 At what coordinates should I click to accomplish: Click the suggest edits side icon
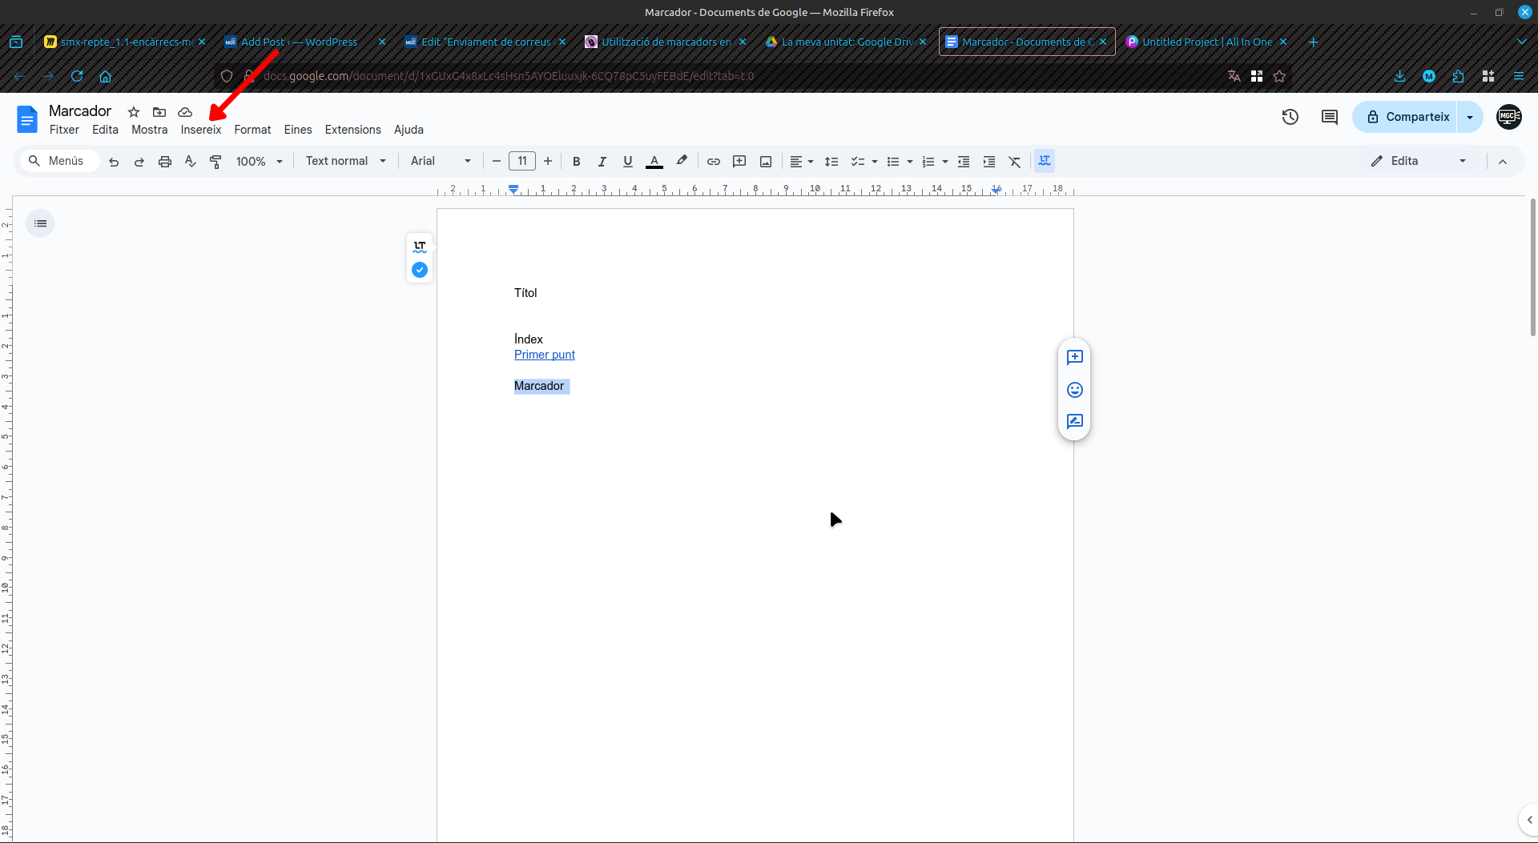pos(1074,421)
